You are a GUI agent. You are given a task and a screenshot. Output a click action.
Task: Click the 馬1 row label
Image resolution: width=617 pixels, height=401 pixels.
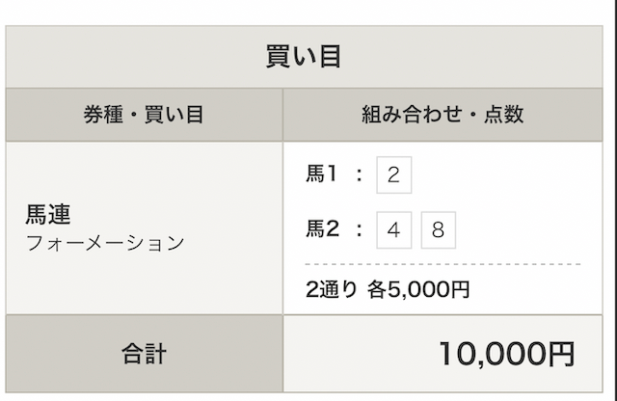pos(321,174)
